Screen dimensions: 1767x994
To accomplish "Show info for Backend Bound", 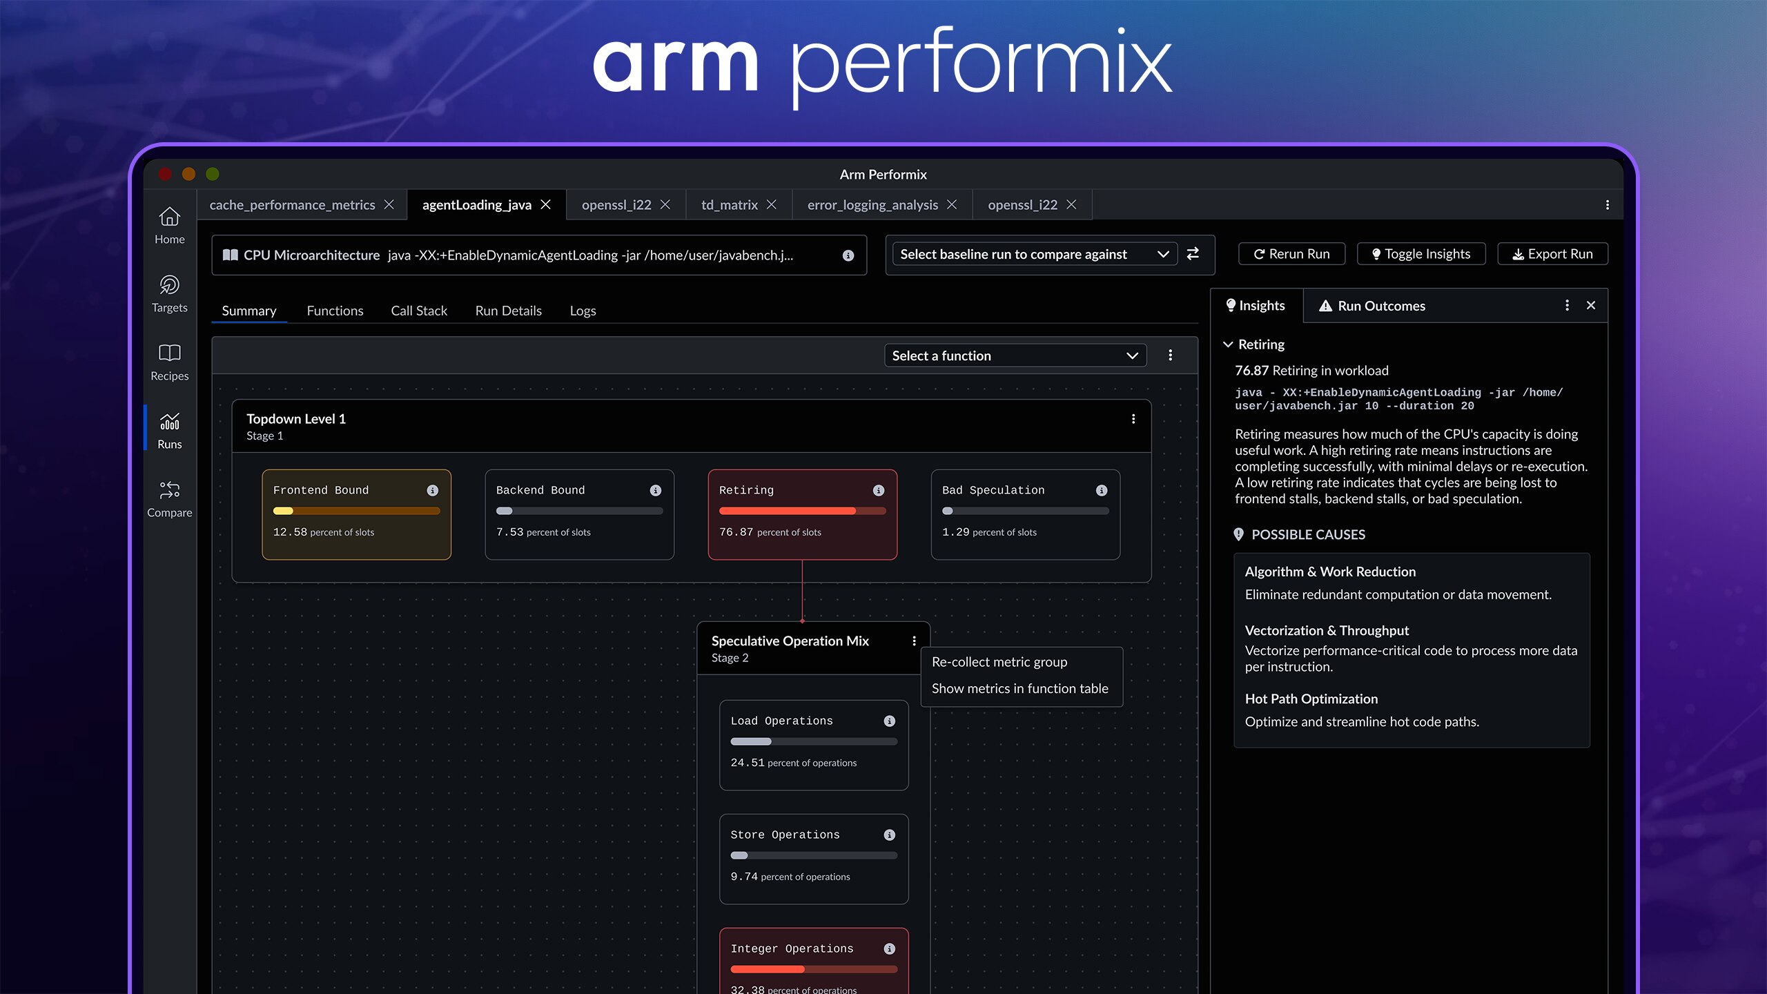I will (656, 490).
